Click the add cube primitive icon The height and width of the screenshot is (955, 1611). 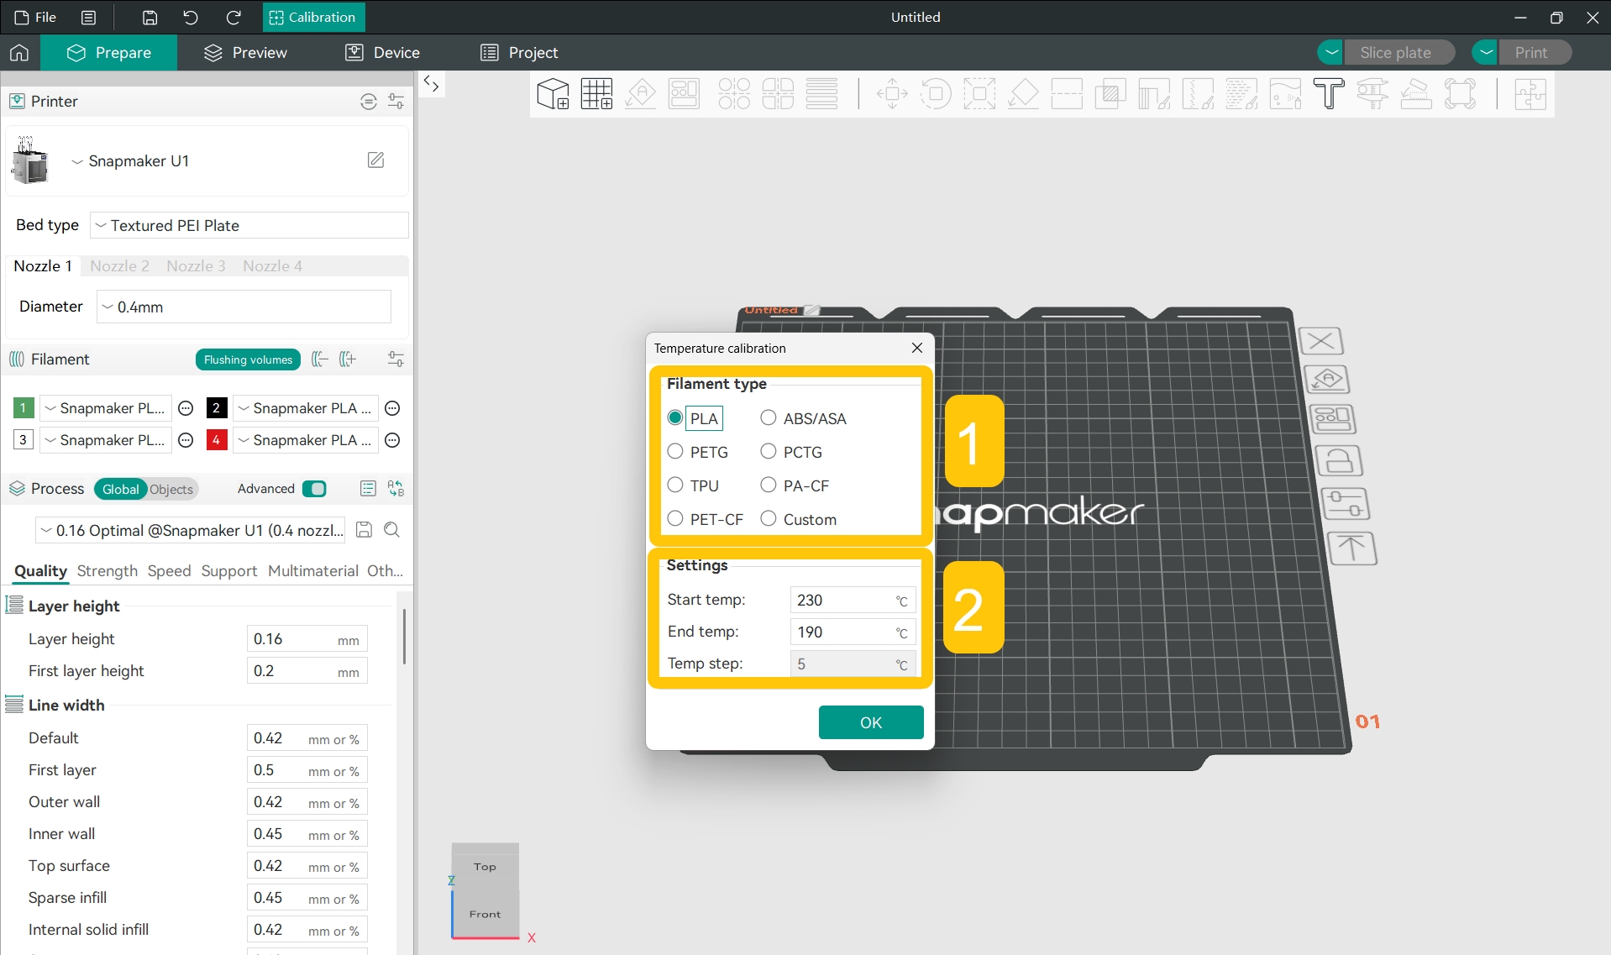click(x=553, y=93)
